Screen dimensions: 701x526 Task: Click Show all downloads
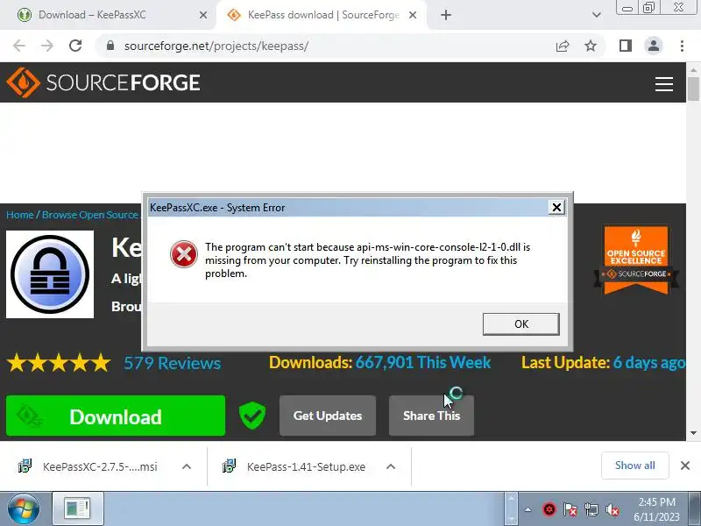(x=634, y=466)
